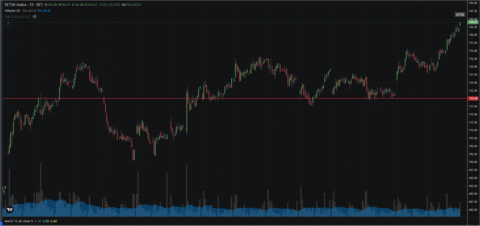
Task: Click the 690.00 price scale label
Action: [473, 194]
